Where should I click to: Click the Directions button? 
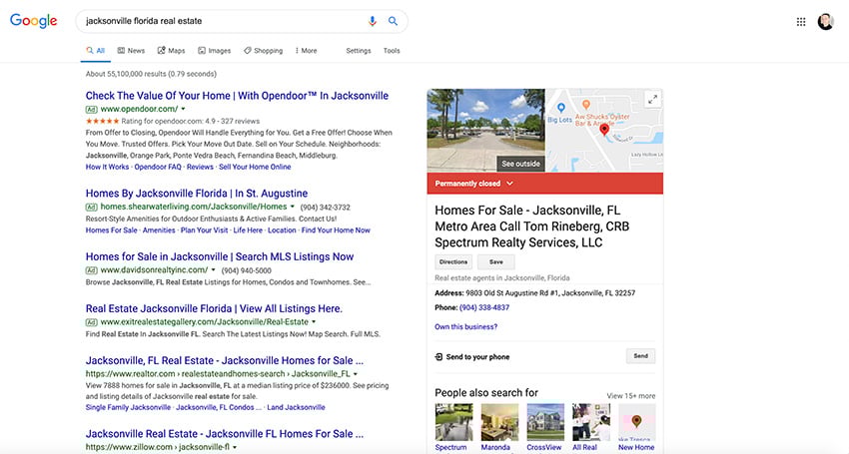tap(453, 261)
